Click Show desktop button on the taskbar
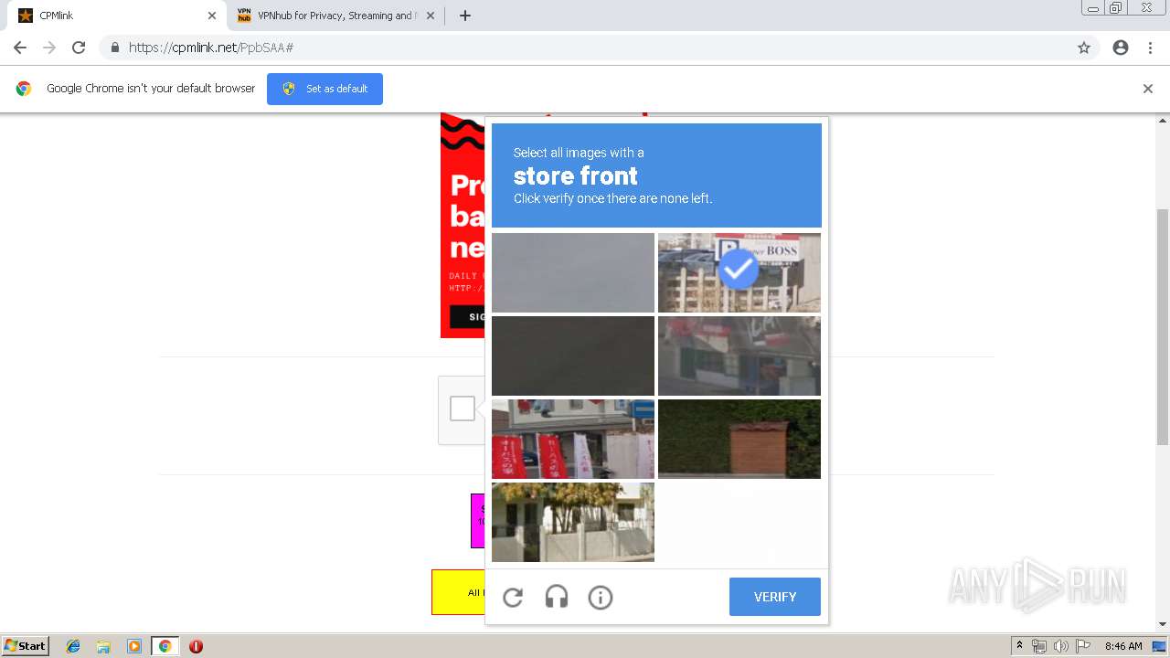 click(1159, 646)
